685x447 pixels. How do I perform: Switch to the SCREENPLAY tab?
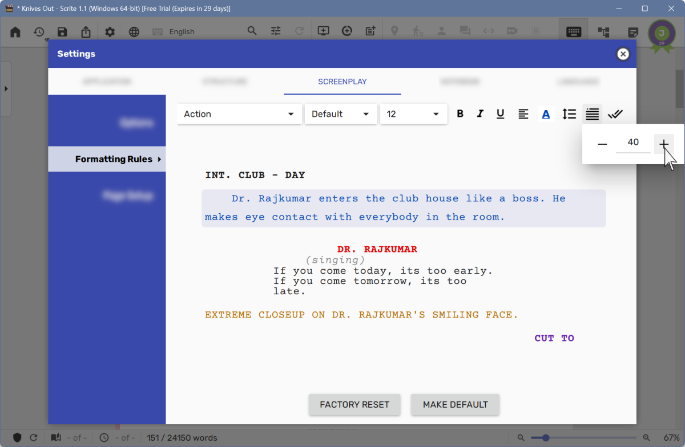341,82
